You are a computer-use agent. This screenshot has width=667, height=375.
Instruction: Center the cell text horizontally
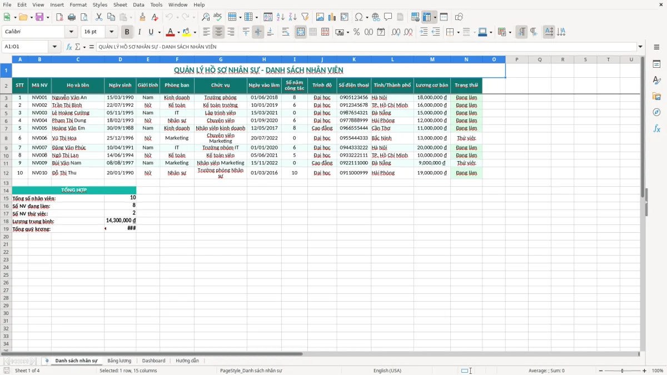[x=218, y=32]
